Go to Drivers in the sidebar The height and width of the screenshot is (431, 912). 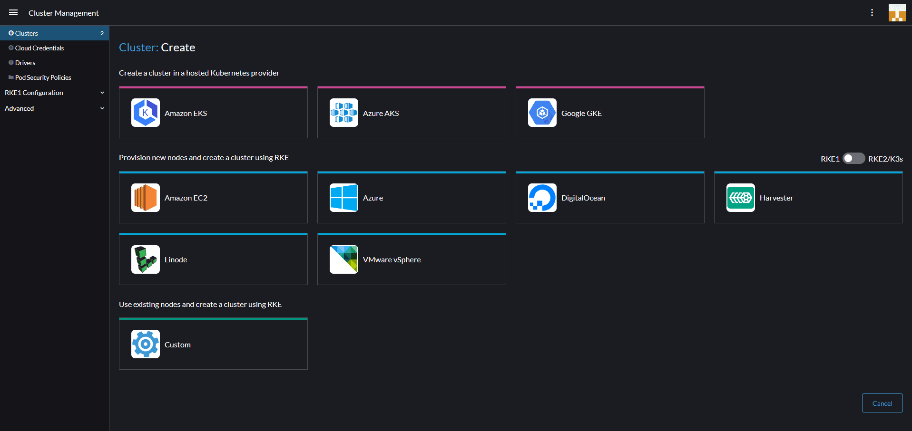coord(25,63)
